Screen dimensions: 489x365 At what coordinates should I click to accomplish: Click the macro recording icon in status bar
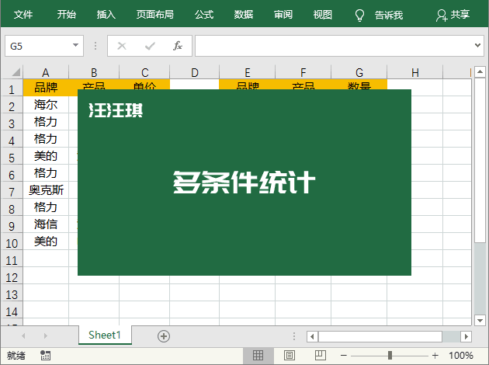45,356
